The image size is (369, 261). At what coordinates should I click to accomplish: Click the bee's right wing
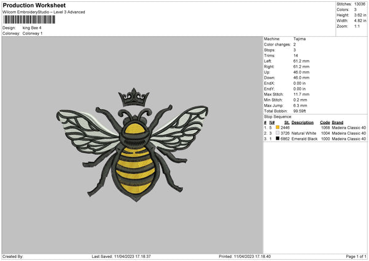180,129
